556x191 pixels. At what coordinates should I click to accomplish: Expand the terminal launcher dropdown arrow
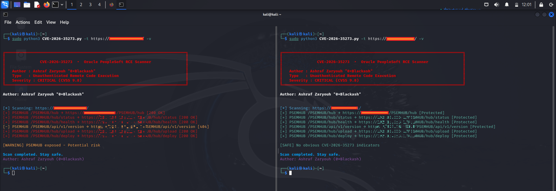point(62,5)
